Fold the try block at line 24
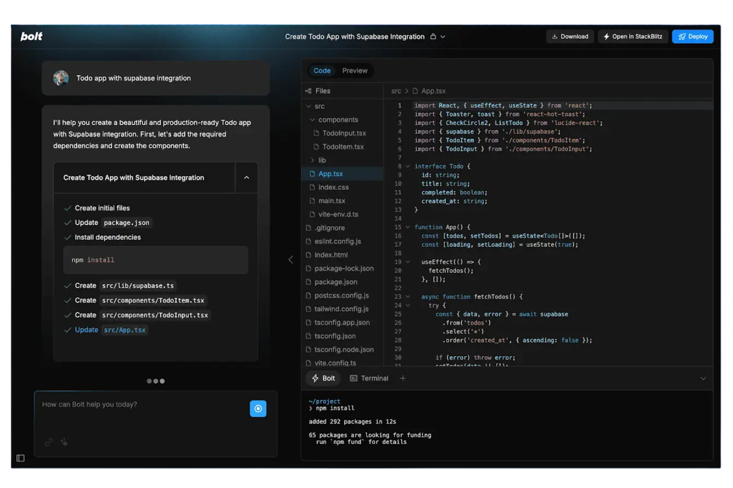The width and height of the screenshot is (733, 488). coord(408,306)
